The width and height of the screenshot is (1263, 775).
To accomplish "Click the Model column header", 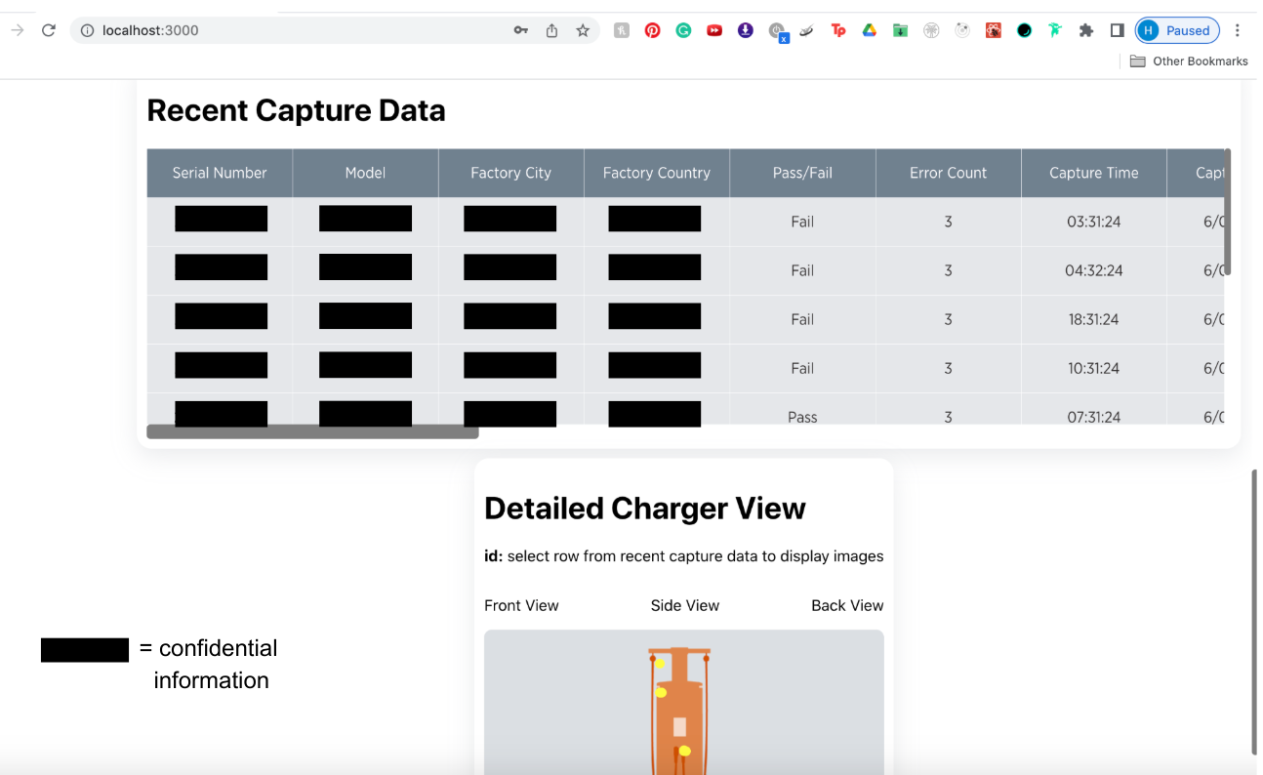I will (x=365, y=173).
